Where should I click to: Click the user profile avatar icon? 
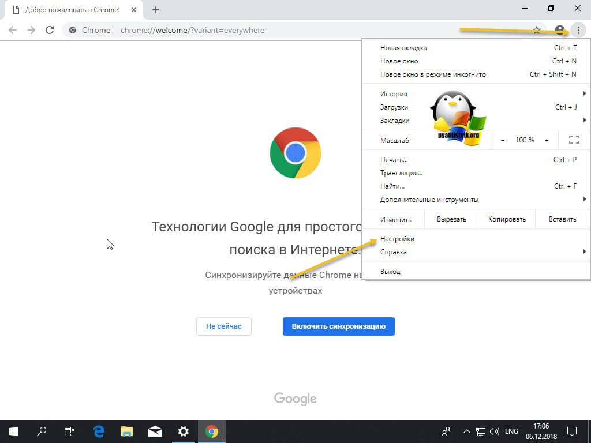[560, 30]
